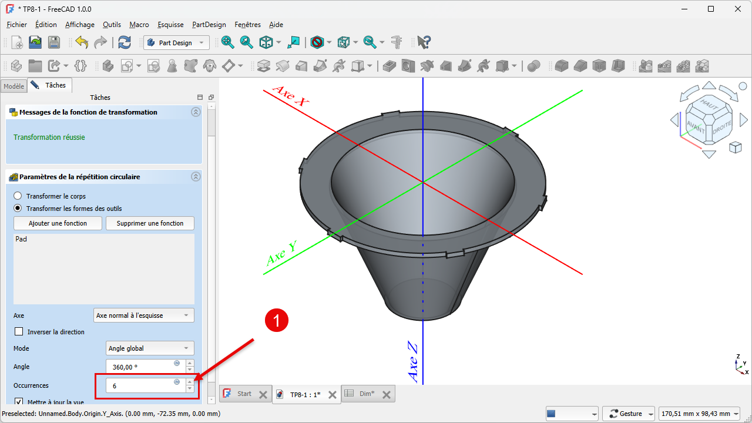Click the Save document icon
752x423 pixels.
pyautogui.click(x=54, y=42)
